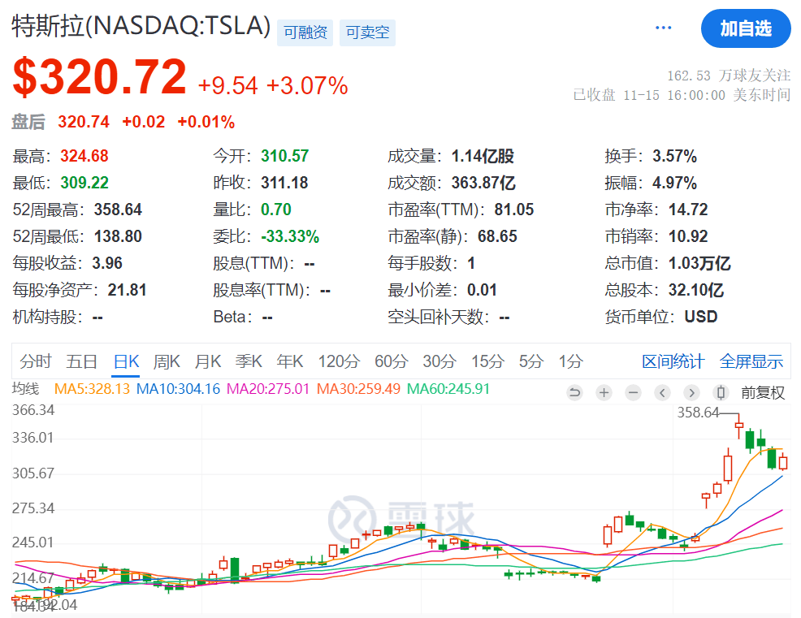Open the 前复权 price adjustment dropdown
The image size is (801, 618).
(762, 392)
